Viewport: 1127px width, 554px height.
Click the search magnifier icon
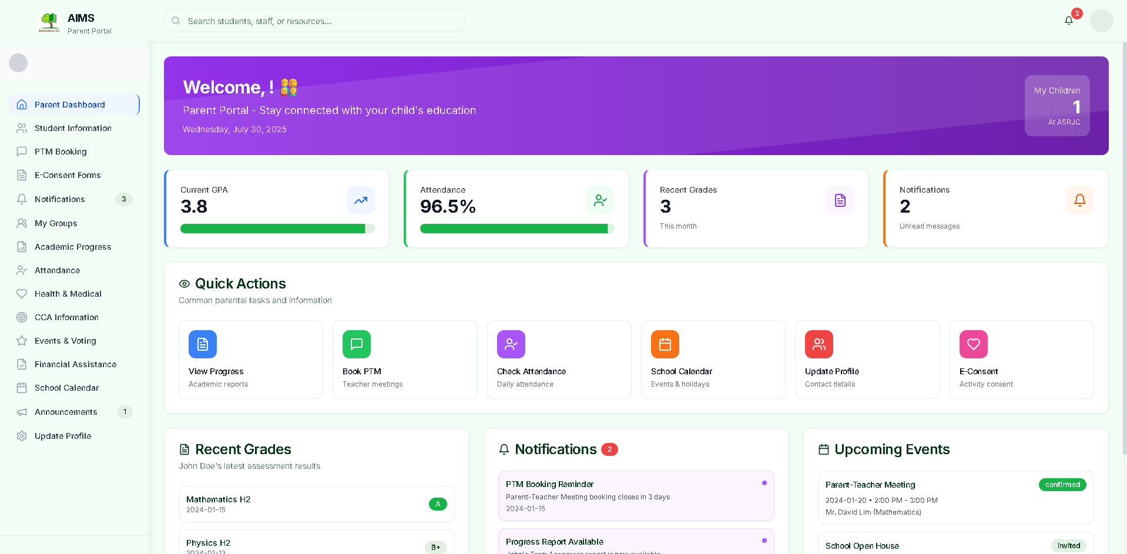pos(176,21)
